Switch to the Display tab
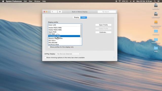The image size is (162, 91). point(76,17)
